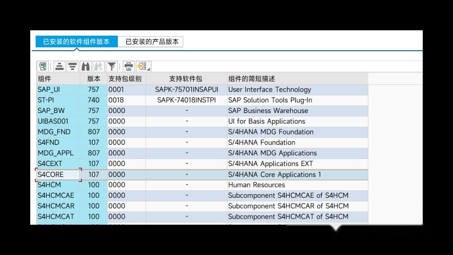Screen dimensions: 453x255
Task: Click description Subcomponent S4HCMCAT of S4HCM
Action: (x=297, y=216)
